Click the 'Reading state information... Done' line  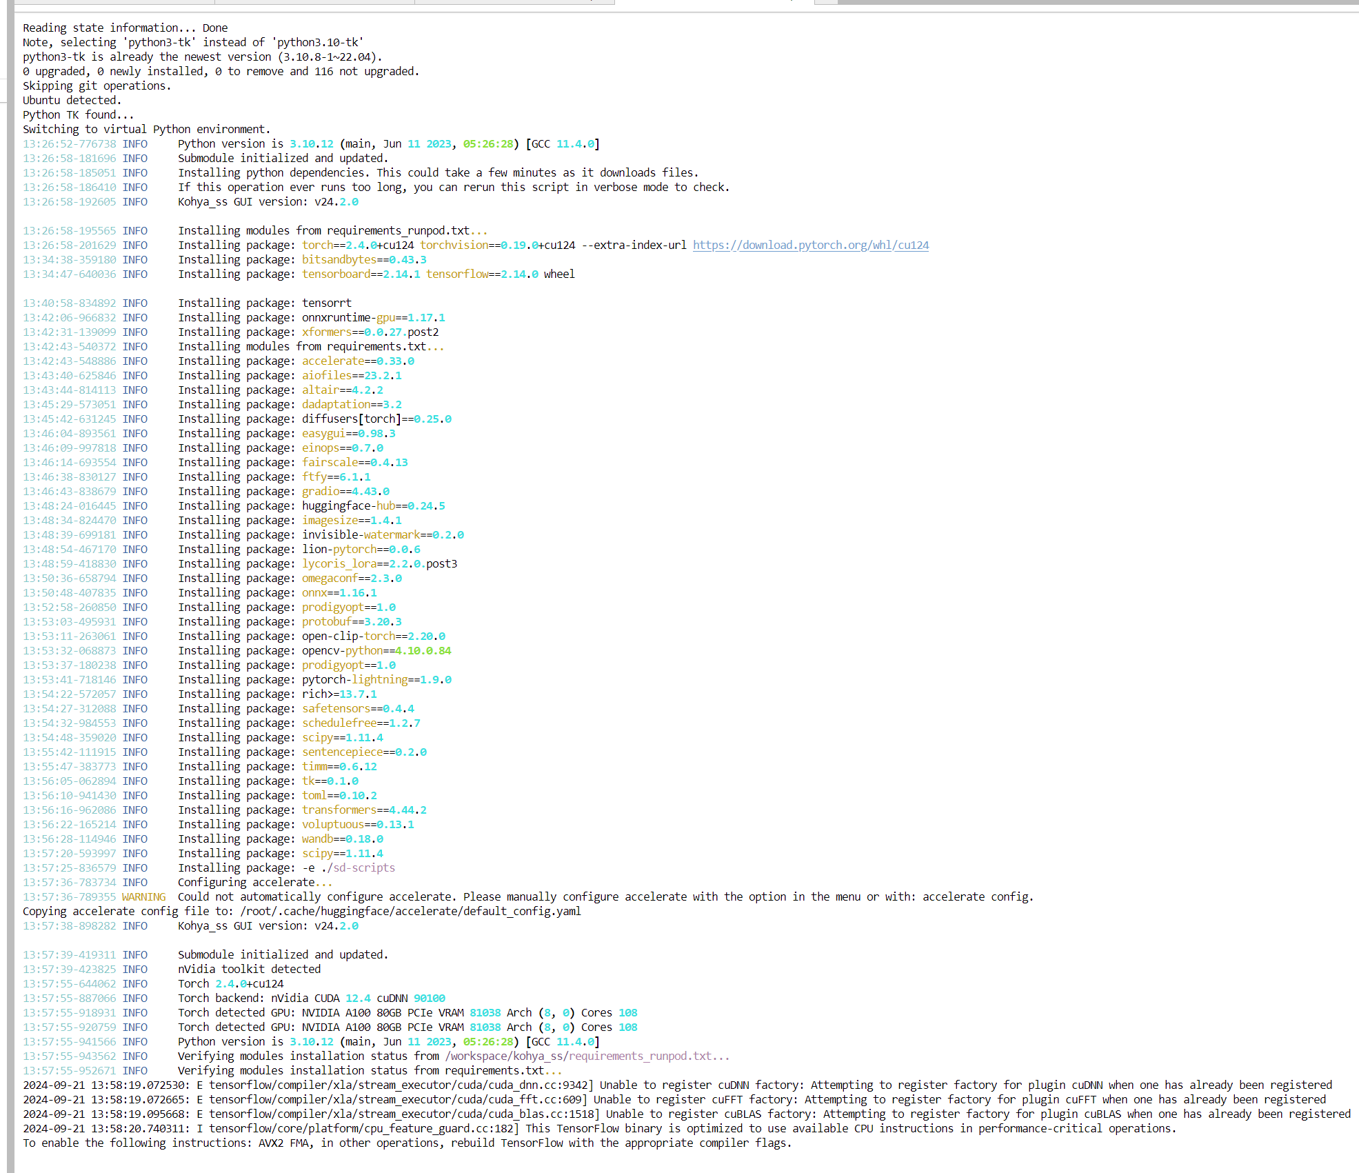[125, 28]
